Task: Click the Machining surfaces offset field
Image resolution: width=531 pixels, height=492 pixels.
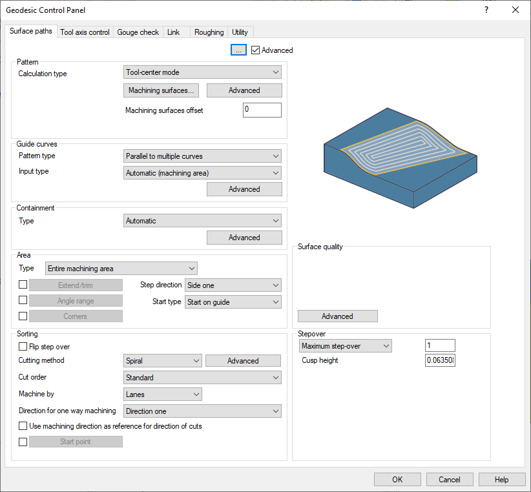Action: [262, 110]
